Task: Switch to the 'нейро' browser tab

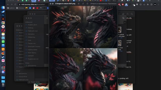Action: click(52, 1)
